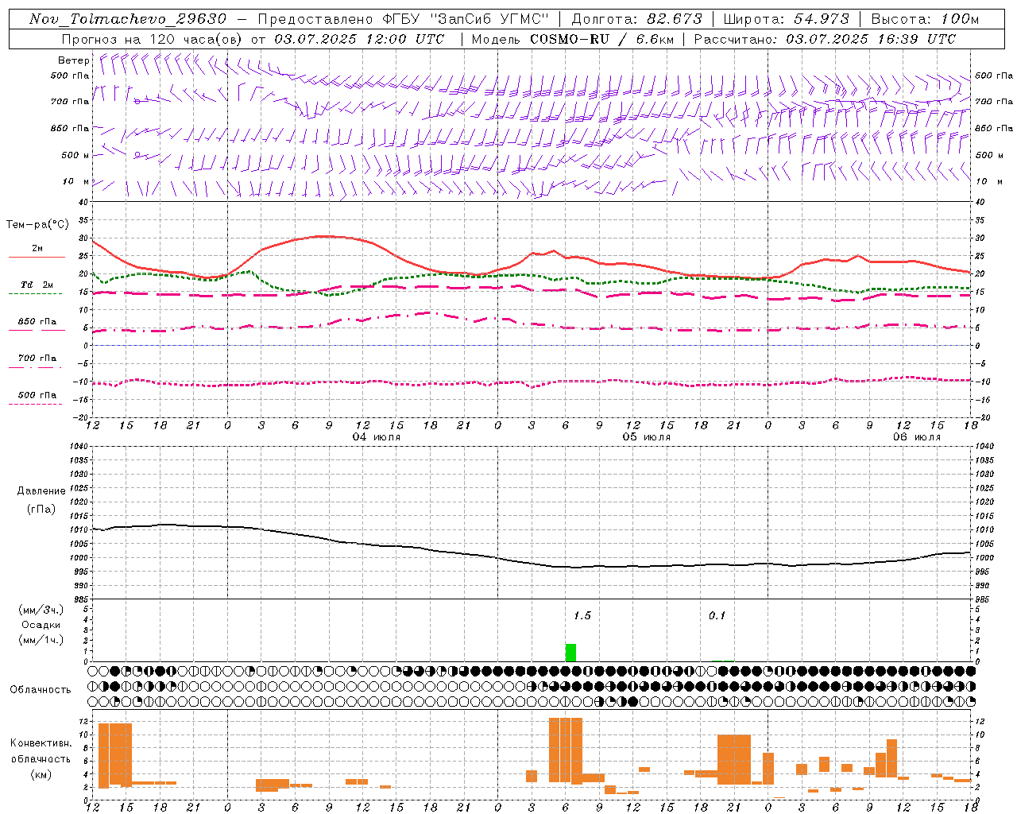Click the Давление pressure panel label
Screen dimensions: 1017x814
(41, 491)
